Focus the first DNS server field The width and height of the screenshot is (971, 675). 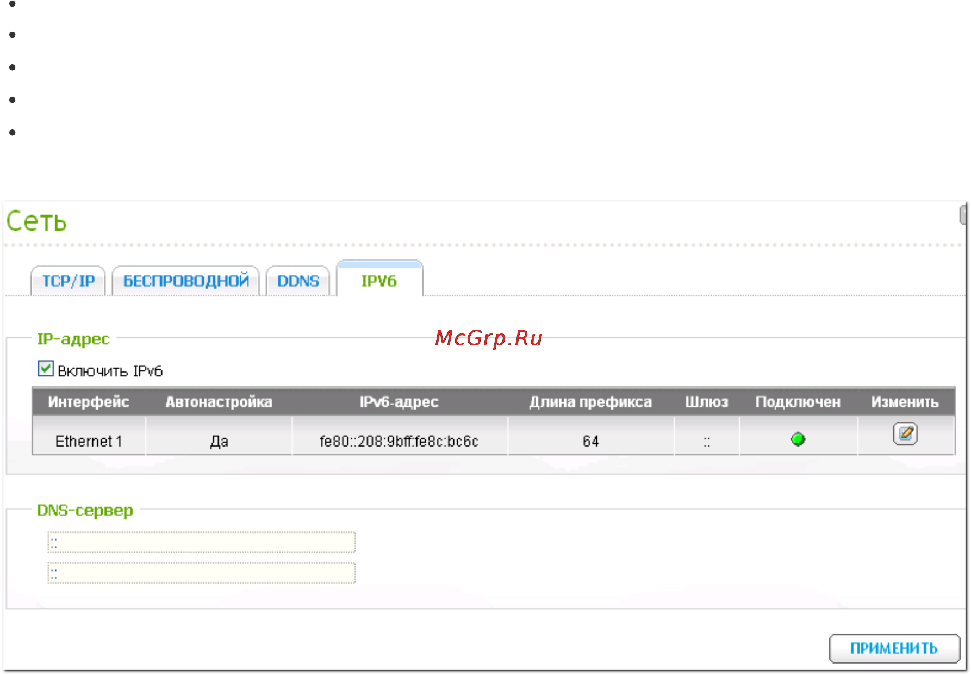[x=202, y=542]
